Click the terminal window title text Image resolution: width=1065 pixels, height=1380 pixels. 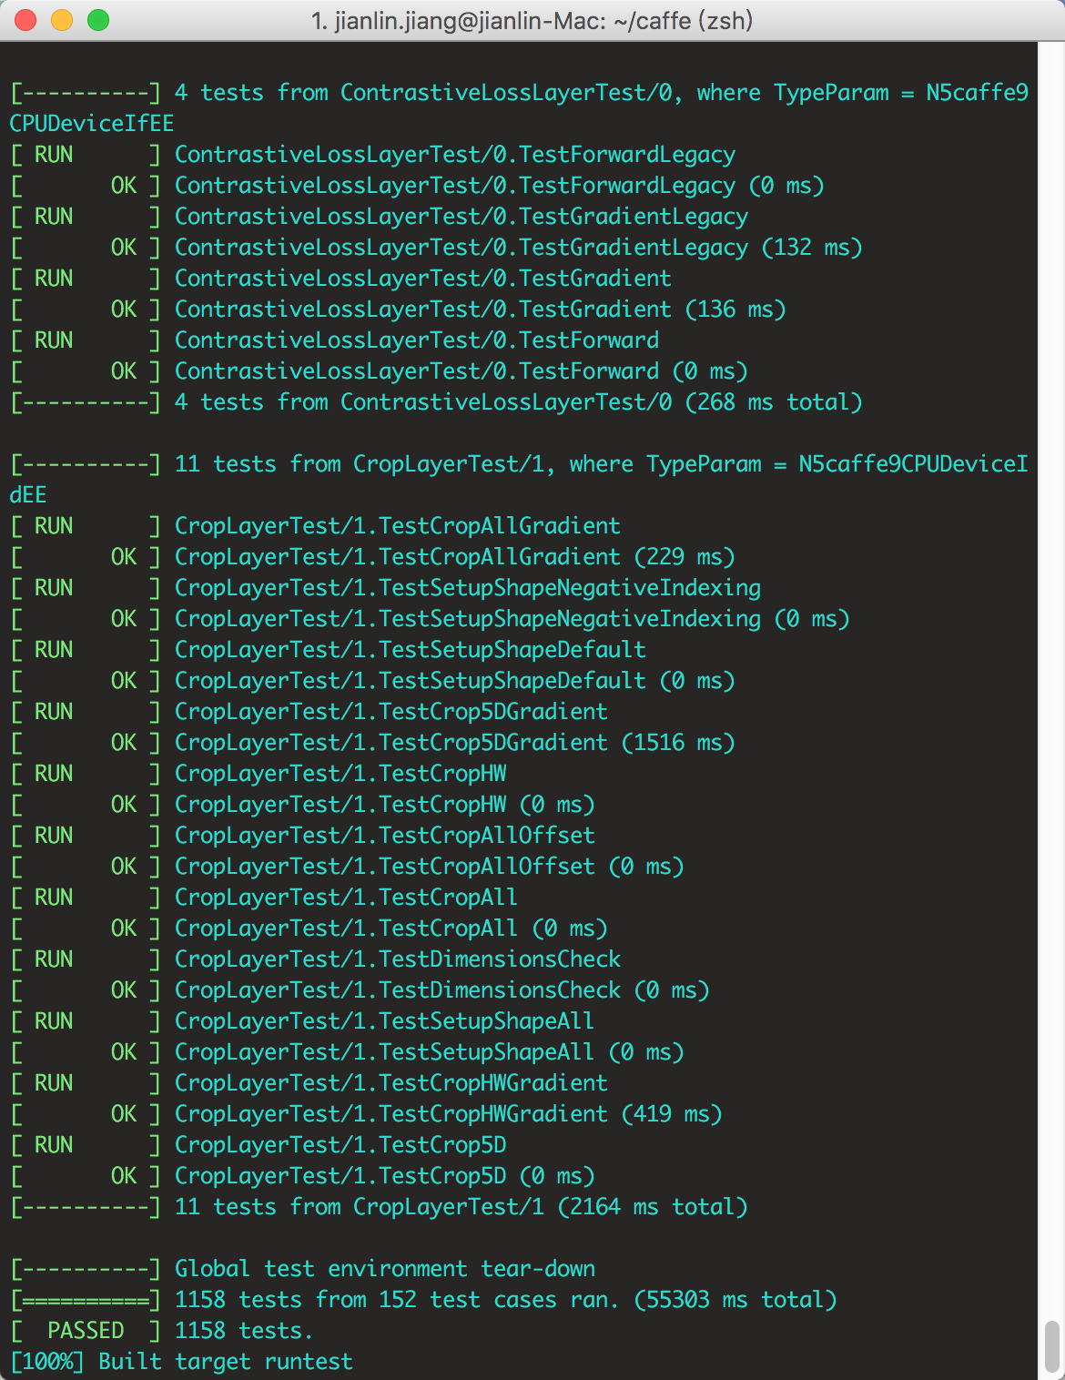[532, 20]
